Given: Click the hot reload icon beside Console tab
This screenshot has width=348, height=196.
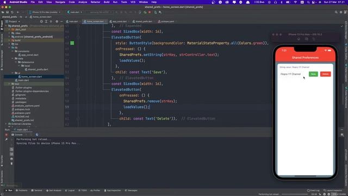Looking at the screenshot, I should (x=37, y=134).
